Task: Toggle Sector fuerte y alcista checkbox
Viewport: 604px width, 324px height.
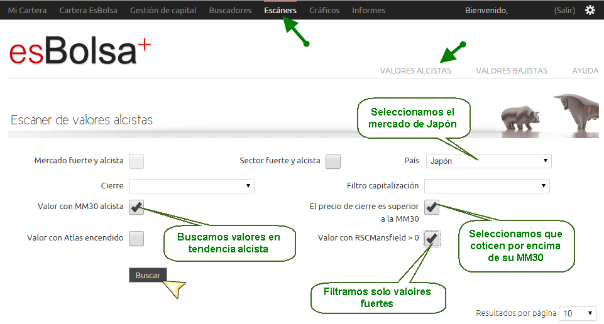Action: (x=333, y=161)
